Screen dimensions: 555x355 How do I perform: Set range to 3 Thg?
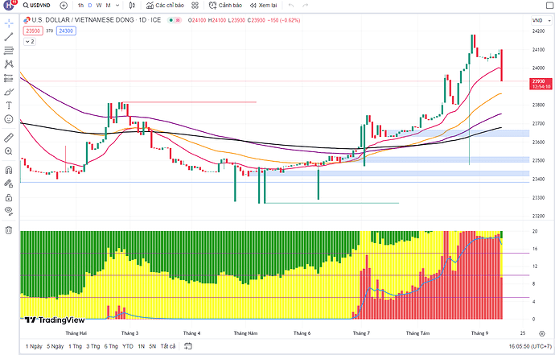coord(93,346)
